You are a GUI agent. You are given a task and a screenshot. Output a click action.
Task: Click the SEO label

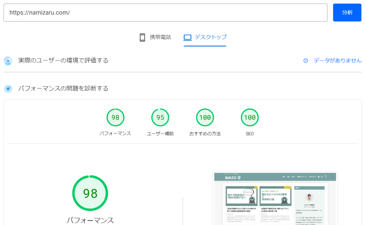pyautogui.click(x=250, y=134)
